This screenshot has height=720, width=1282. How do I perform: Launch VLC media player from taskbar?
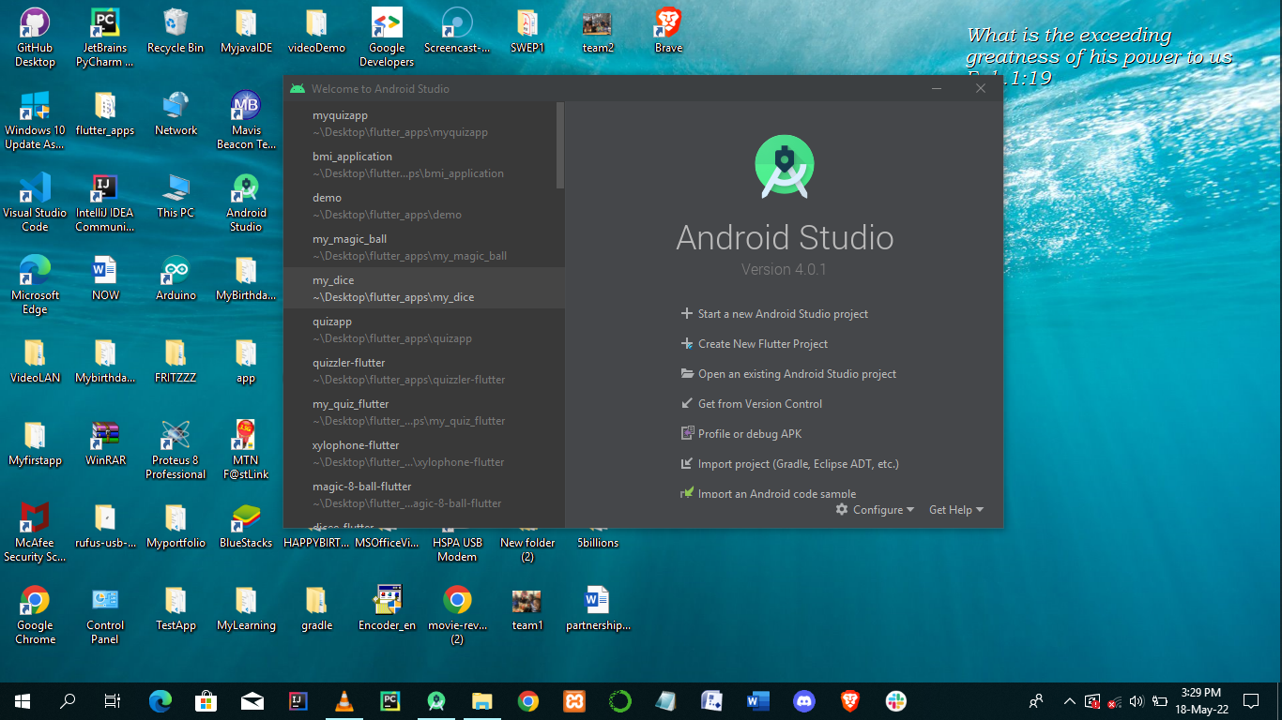coord(344,700)
